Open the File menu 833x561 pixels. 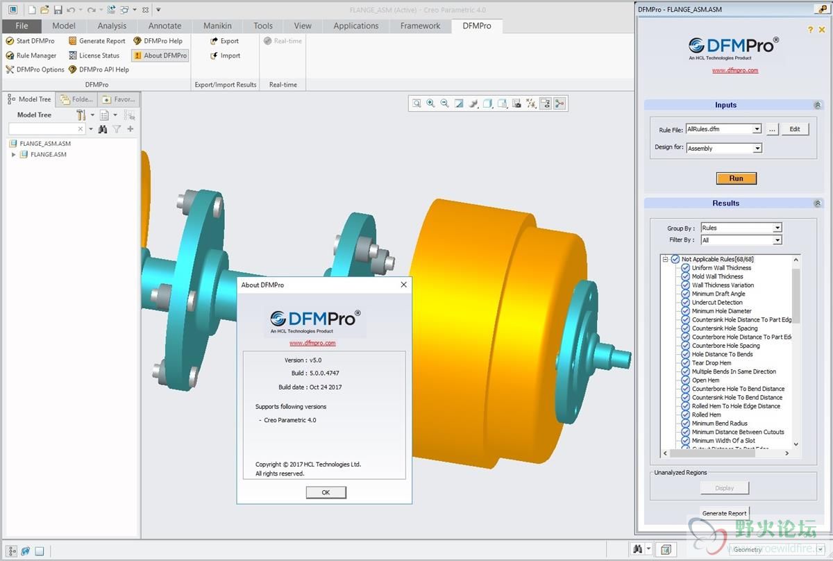coord(22,26)
